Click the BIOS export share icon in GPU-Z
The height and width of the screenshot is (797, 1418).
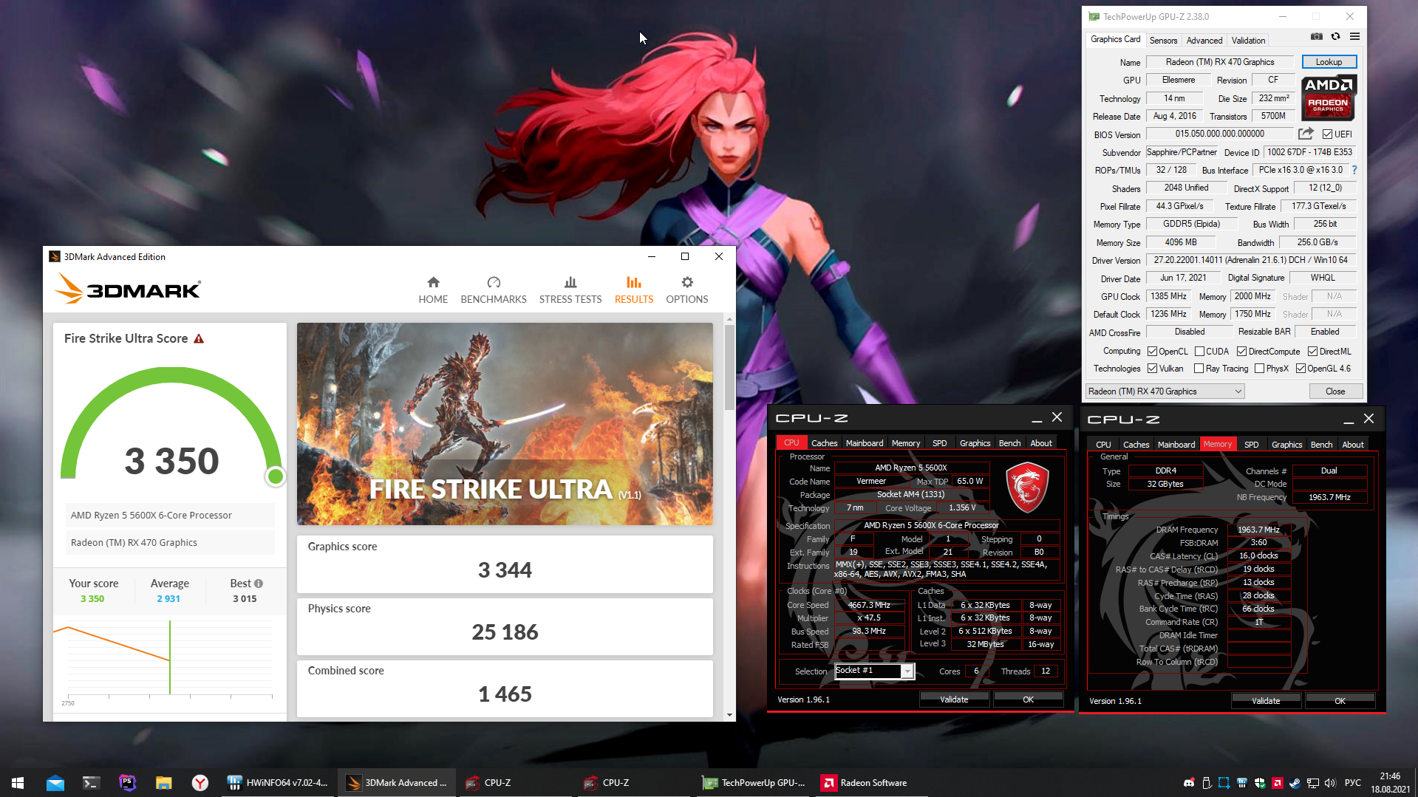[x=1306, y=134]
